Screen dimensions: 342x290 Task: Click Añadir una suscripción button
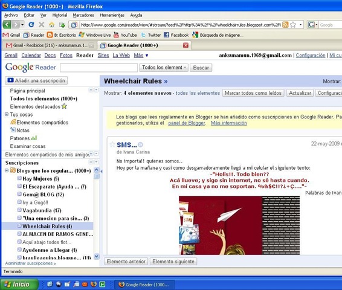pos(36,80)
